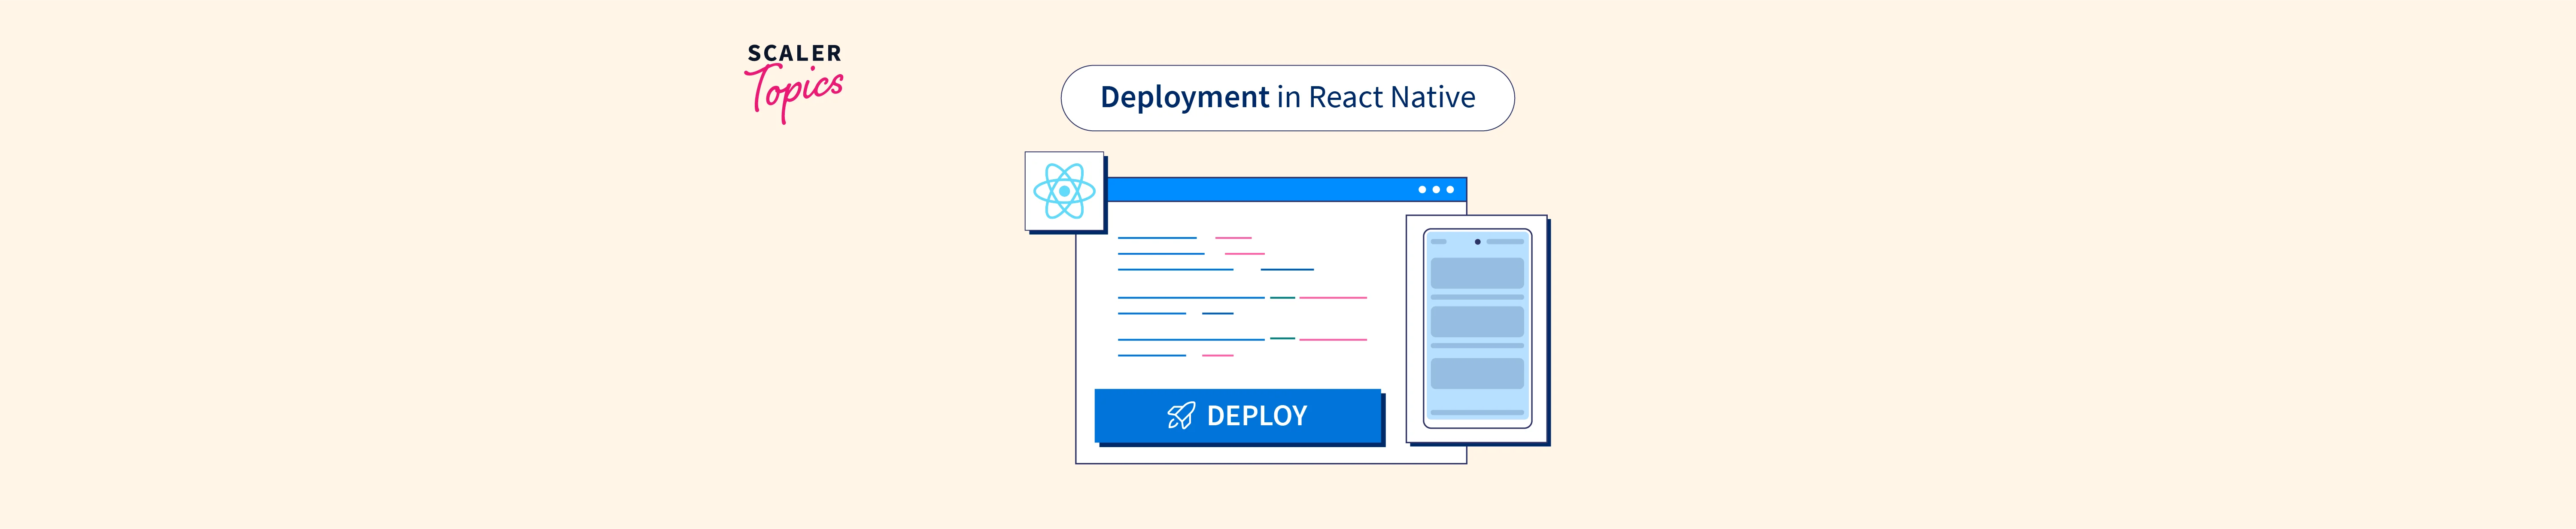Click the React Native text in title

(x=1391, y=98)
